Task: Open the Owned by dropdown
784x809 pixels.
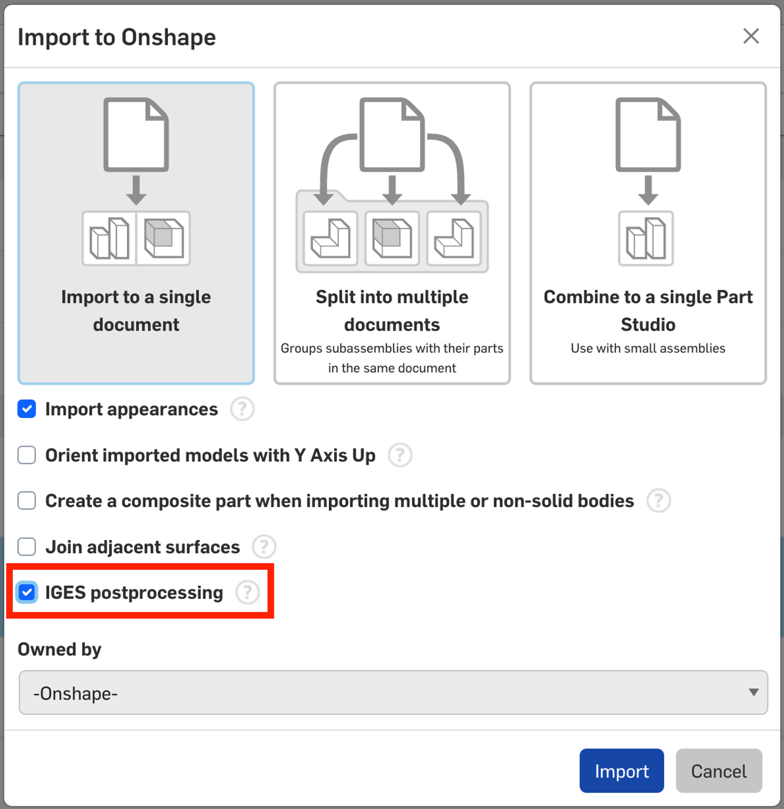Action: tap(392, 693)
